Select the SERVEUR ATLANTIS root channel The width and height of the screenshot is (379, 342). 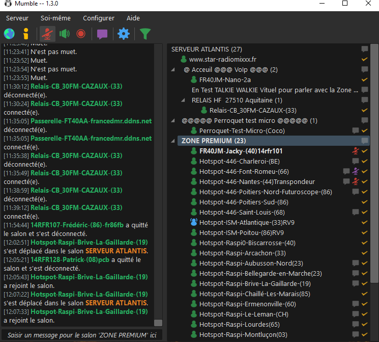pos(207,49)
